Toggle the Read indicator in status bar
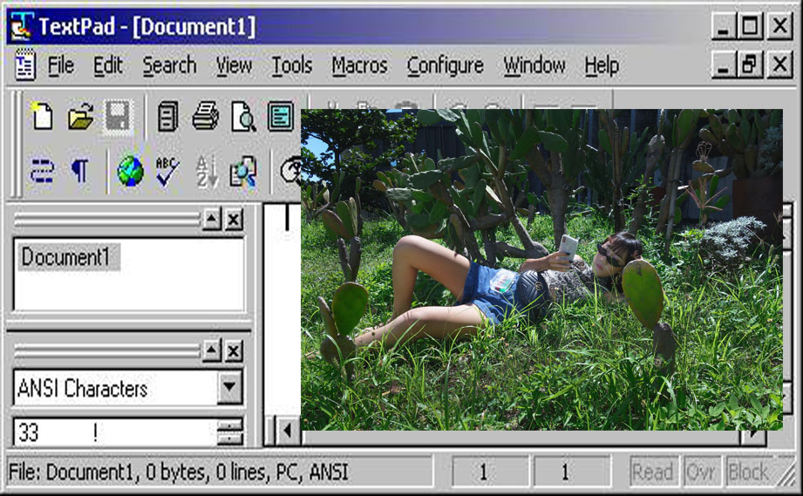This screenshot has height=496, width=803. 654,471
